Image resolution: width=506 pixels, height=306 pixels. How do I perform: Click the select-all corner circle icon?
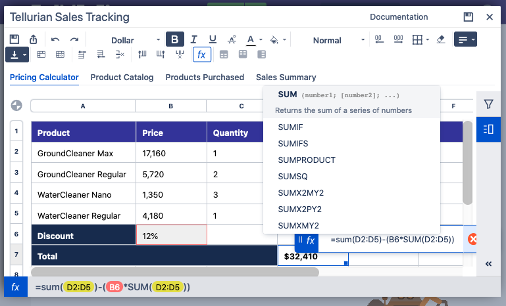click(16, 105)
